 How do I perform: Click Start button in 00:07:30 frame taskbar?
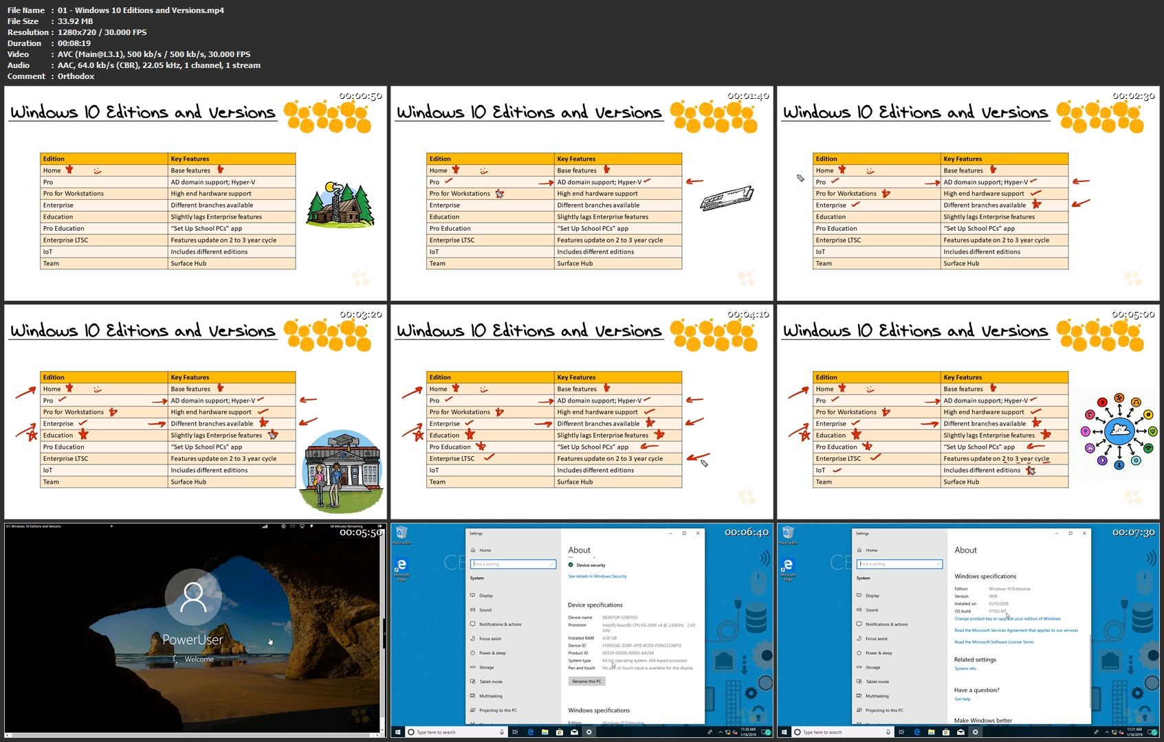[784, 732]
